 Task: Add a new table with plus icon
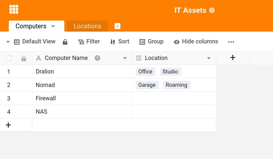point(117,26)
